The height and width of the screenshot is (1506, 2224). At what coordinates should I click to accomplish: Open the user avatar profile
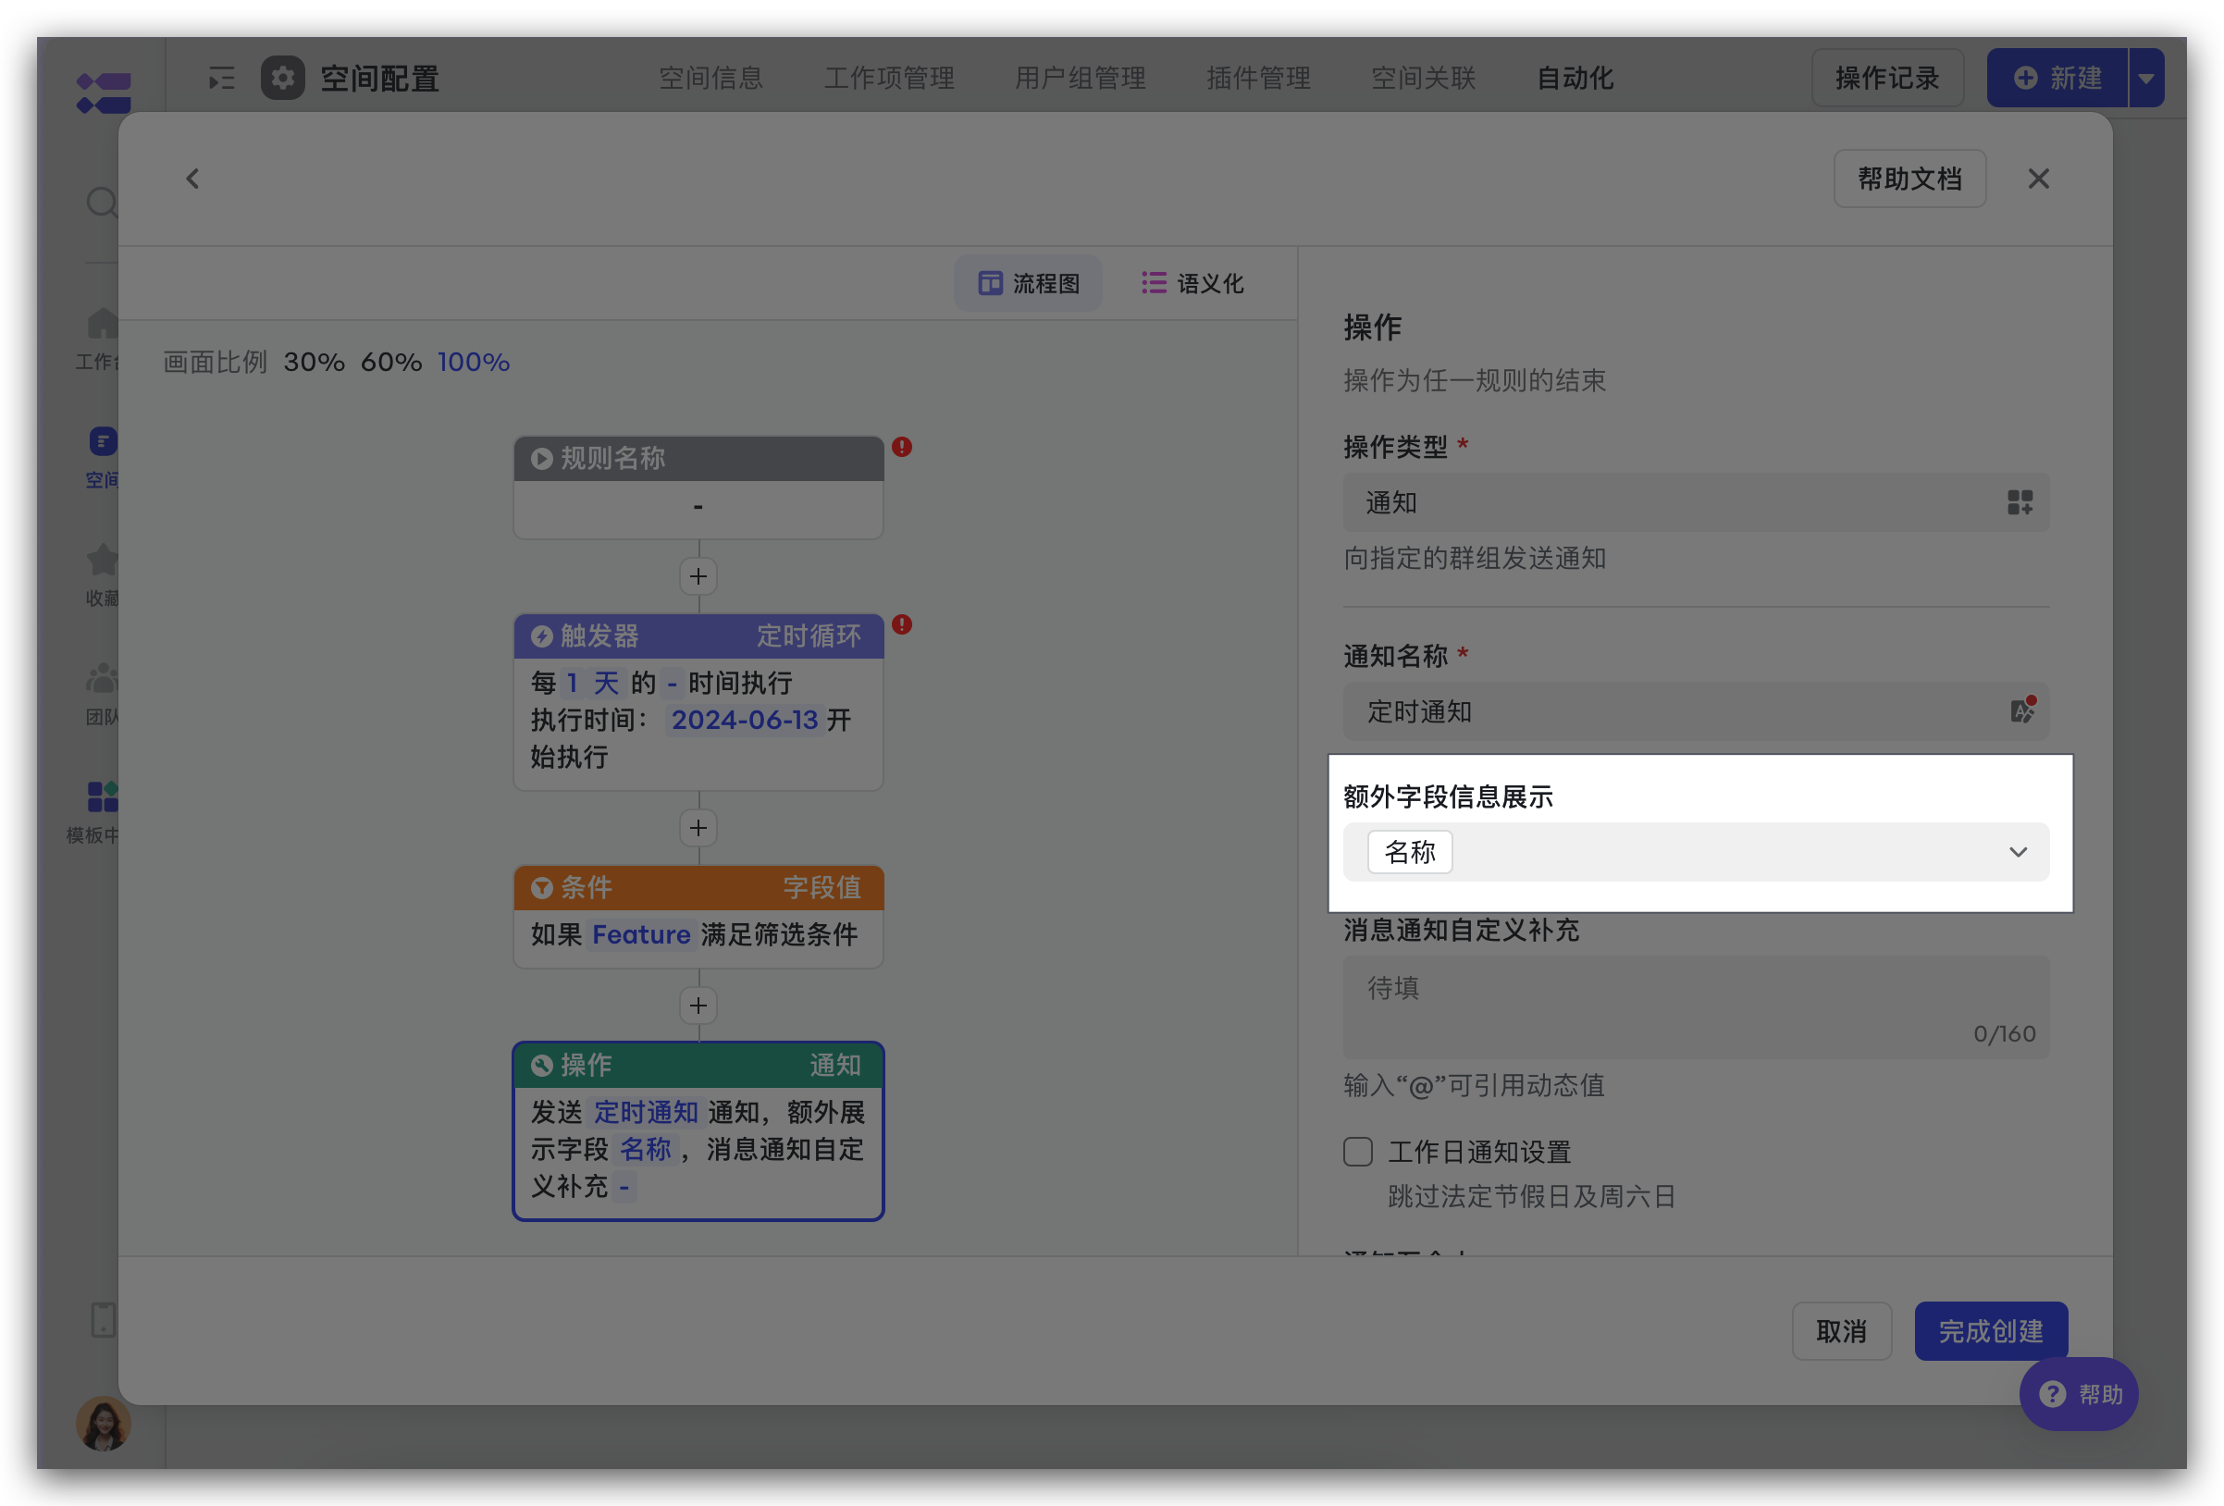click(x=104, y=1423)
